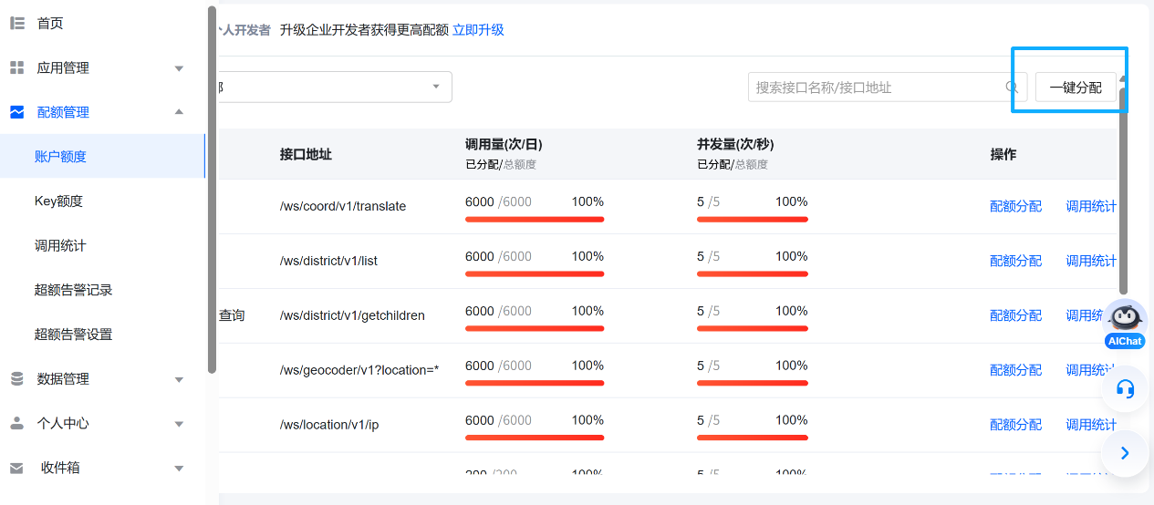The image size is (1154, 505).
Task: Collapse the 配额管理 menu arrow
Action: [x=179, y=112]
